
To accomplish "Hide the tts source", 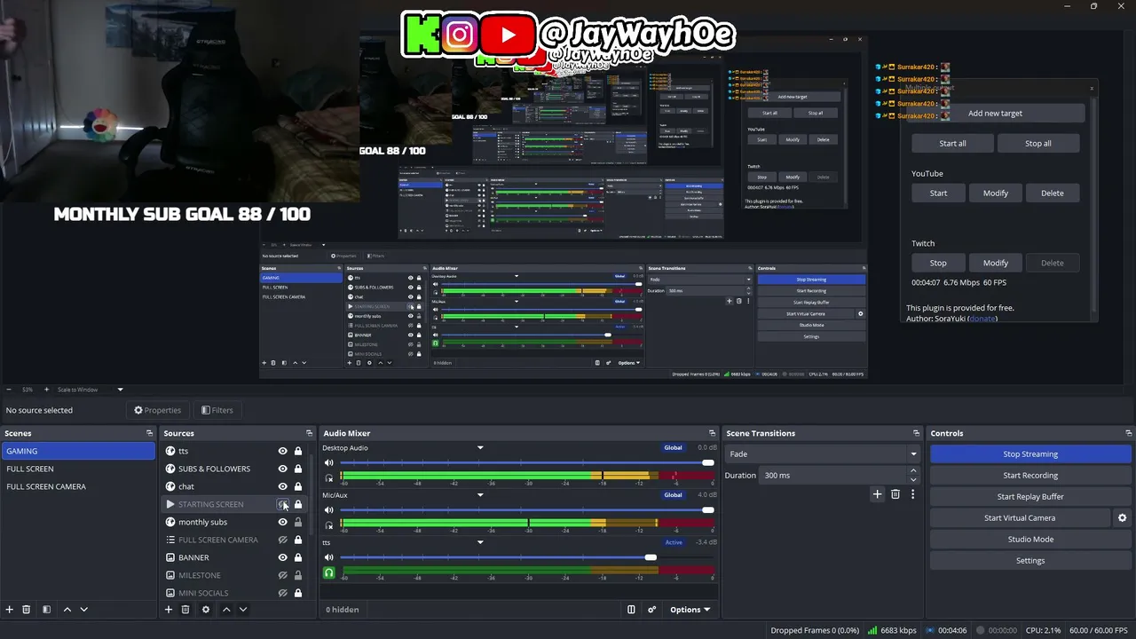I will (283, 451).
